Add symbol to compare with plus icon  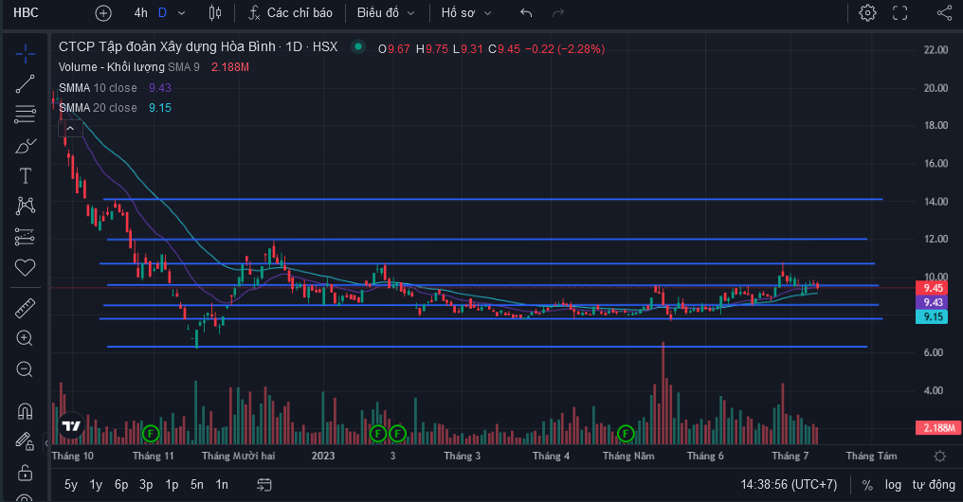(103, 13)
